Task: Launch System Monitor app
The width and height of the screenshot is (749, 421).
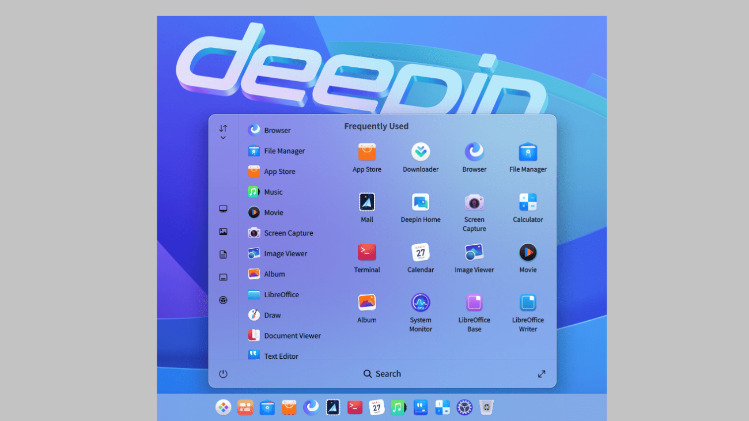Action: (x=421, y=313)
